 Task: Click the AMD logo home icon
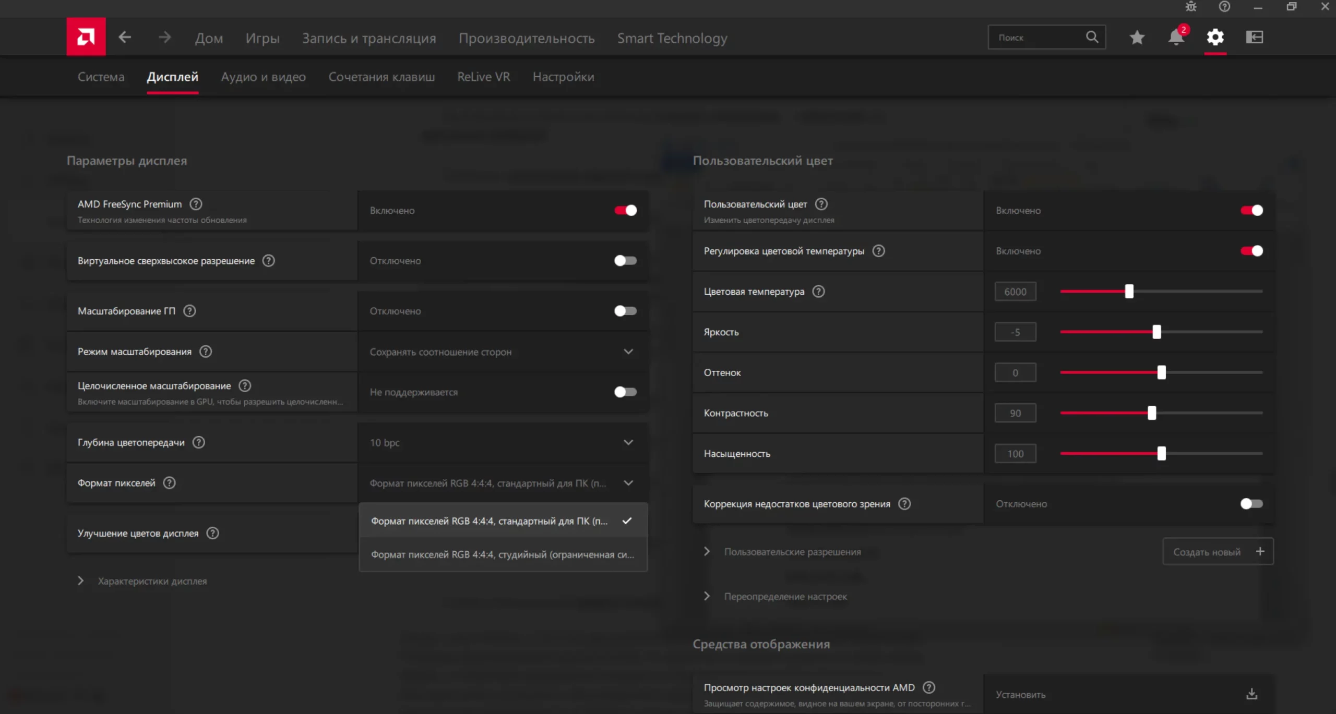(x=86, y=37)
